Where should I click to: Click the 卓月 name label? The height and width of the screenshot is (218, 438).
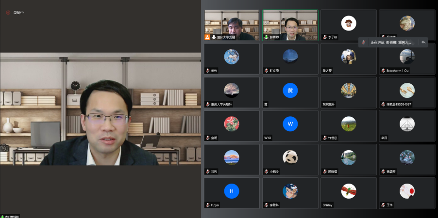click(384, 138)
